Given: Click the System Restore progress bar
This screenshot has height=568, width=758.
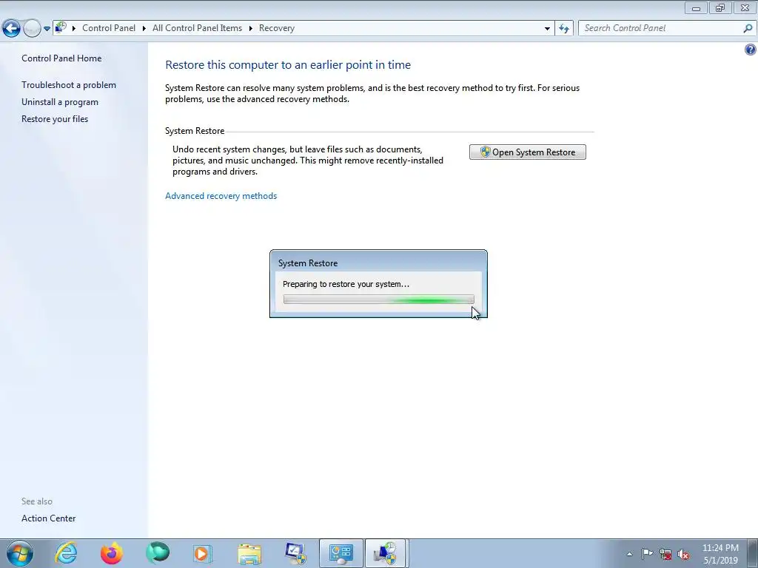Looking at the screenshot, I should click(378, 300).
